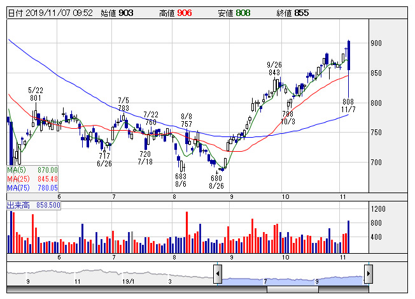Screen dimensions: 415x299
Task: Click the 安値 808 low price
Action: (x=234, y=13)
